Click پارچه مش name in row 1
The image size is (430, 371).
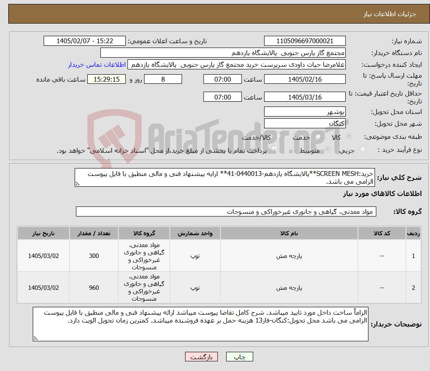point(289,256)
